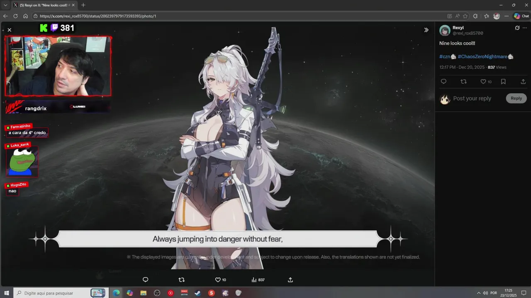Open the browser extensions icon

pyautogui.click(x=475, y=16)
